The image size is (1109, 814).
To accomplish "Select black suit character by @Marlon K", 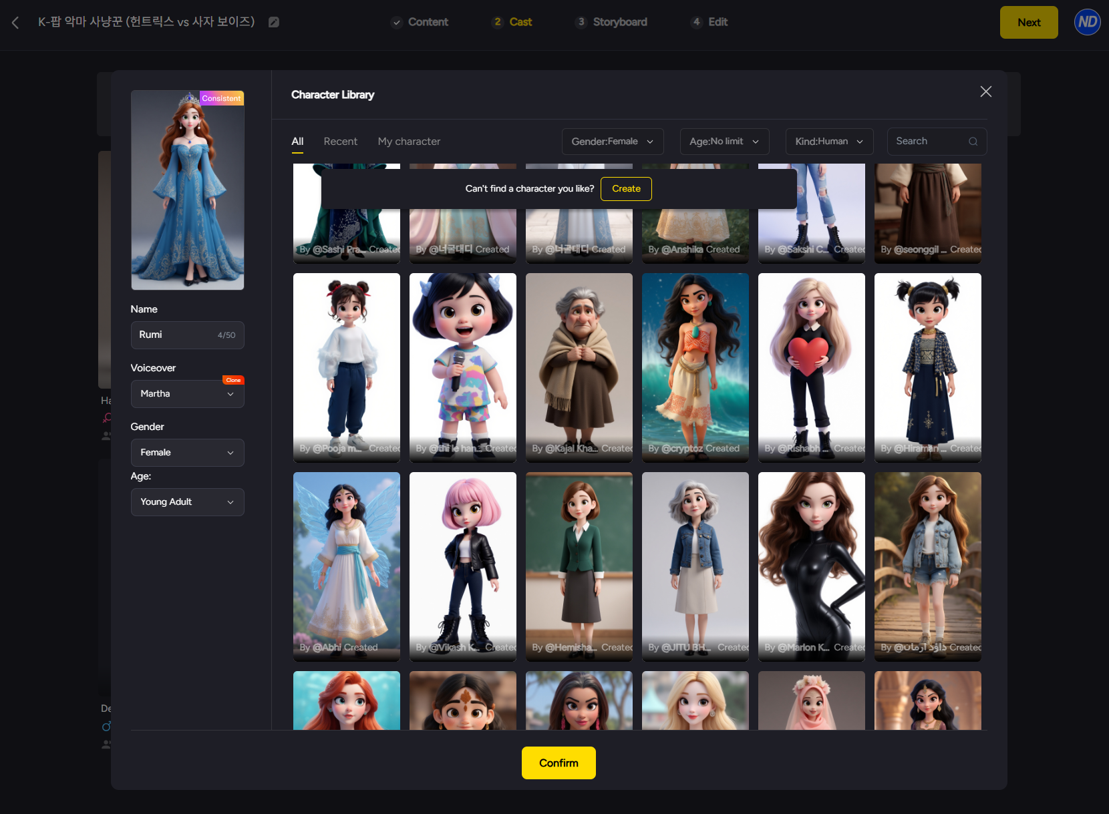I will coord(812,567).
